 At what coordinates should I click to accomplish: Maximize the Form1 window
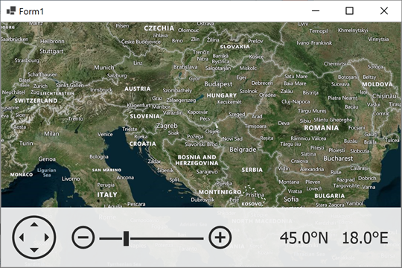(349, 10)
